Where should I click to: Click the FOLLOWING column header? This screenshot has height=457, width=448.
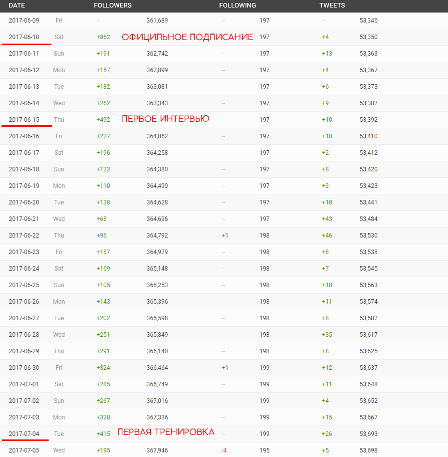[238, 6]
